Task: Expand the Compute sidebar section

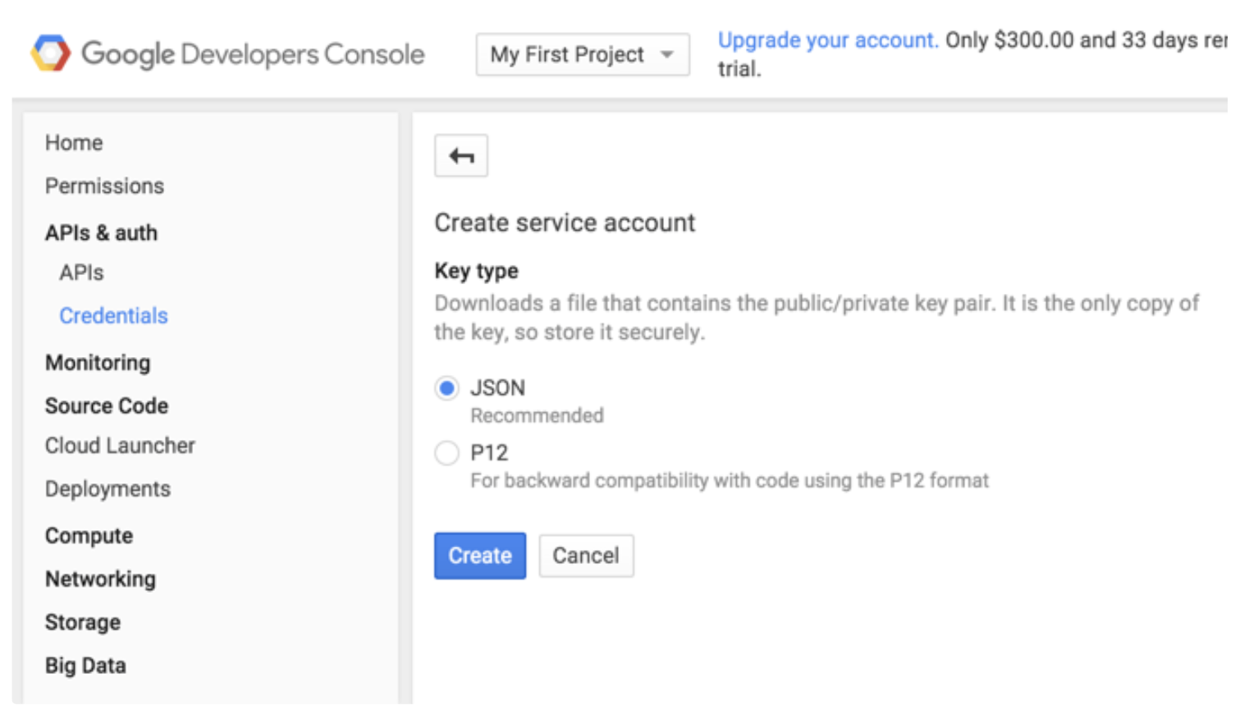Action: click(89, 536)
